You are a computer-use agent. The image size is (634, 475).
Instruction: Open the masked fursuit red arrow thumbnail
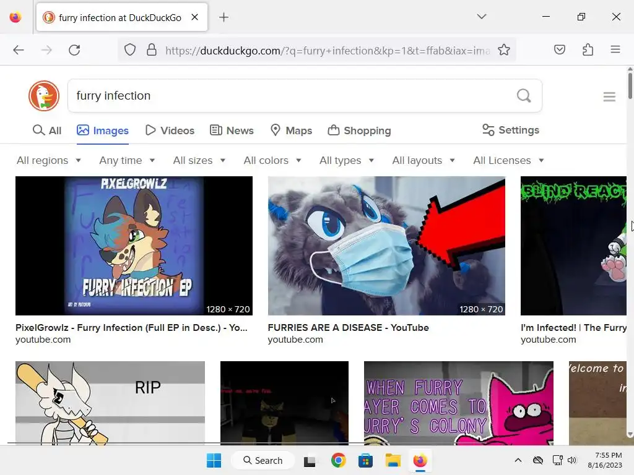pyautogui.click(x=386, y=246)
